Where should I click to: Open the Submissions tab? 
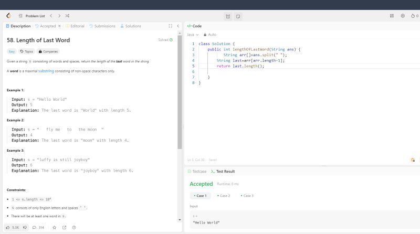click(x=102, y=26)
